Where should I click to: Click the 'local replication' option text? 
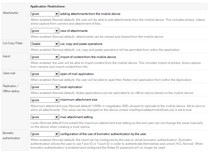pyautogui.click(x=71, y=87)
